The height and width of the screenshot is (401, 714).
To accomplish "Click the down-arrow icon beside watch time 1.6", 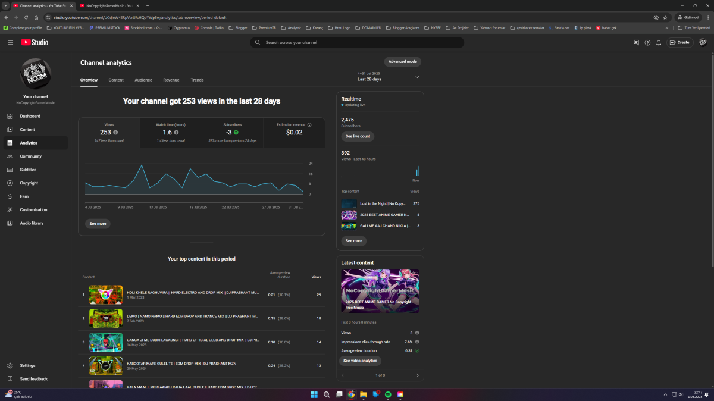I will (x=176, y=133).
